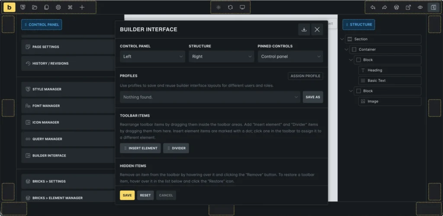This screenshot has width=443, height=216.
Task: Open Builder Interface in the control panel
Action: point(68,155)
